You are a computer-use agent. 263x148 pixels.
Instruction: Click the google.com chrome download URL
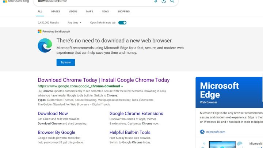(79, 86)
